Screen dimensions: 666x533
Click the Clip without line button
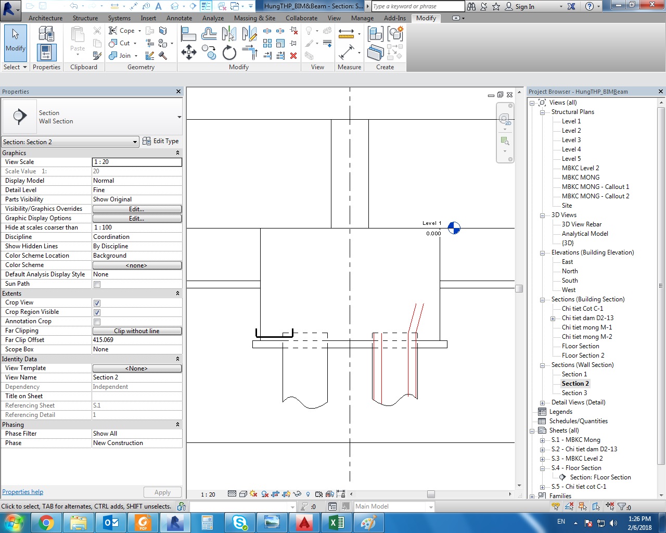point(137,331)
